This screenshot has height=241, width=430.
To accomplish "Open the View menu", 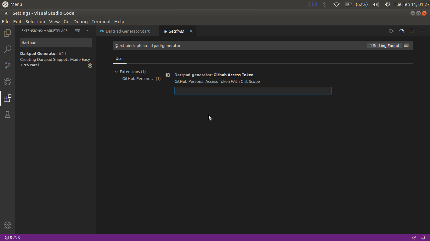I will click(x=54, y=22).
